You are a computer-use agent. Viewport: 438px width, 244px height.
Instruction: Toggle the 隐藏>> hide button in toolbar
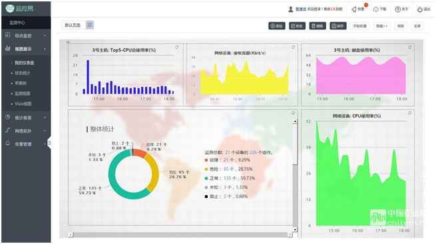[381, 26]
